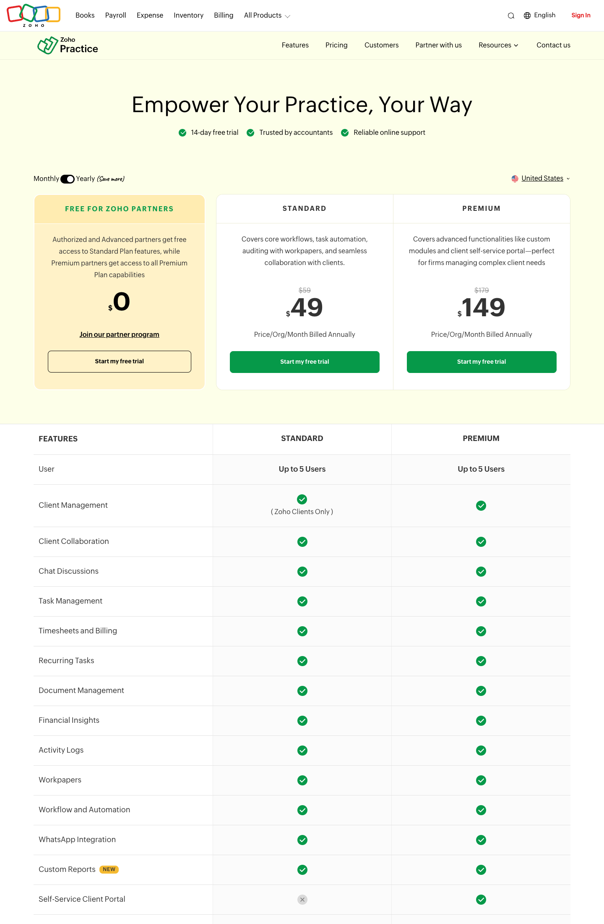Click the struck-through $179 price
The height and width of the screenshot is (924, 604).
pyautogui.click(x=482, y=290)
